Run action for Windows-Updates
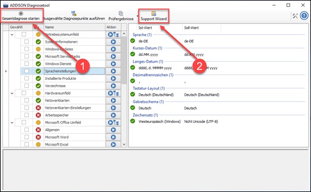The image size is (311, 192). pos(113,49)
